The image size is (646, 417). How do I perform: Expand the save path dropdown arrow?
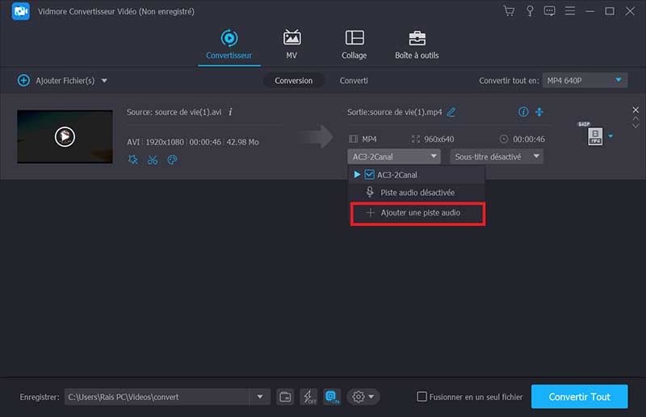coord(260,397)
